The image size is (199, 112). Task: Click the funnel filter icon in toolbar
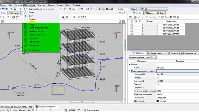pyautogui.click(x=8, y=17)
